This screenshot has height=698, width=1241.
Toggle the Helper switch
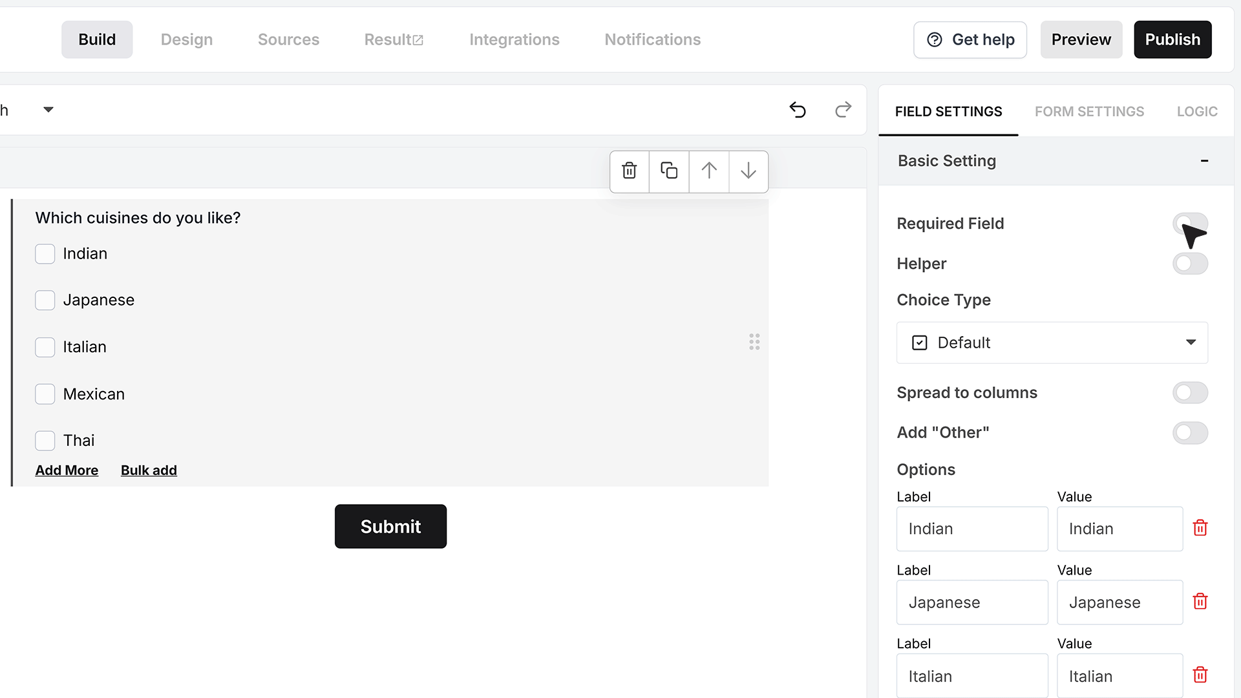point(1190,264)
